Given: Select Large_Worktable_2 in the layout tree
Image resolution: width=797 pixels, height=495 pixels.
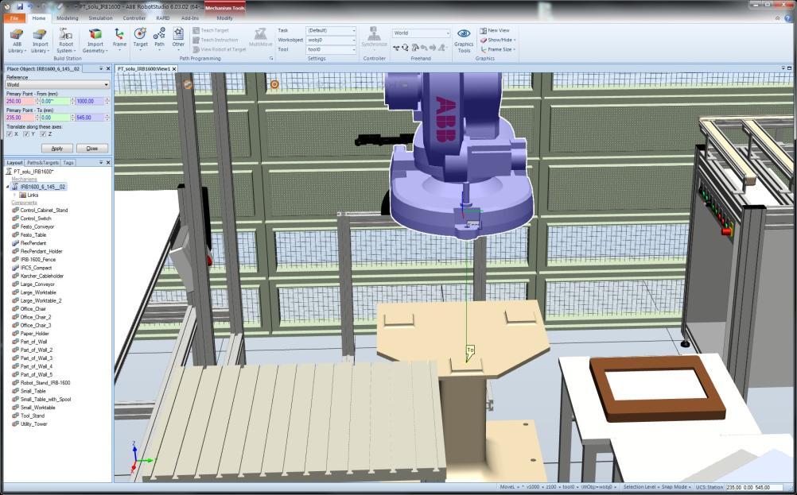Looking at the screenshot, I should 41,300.
